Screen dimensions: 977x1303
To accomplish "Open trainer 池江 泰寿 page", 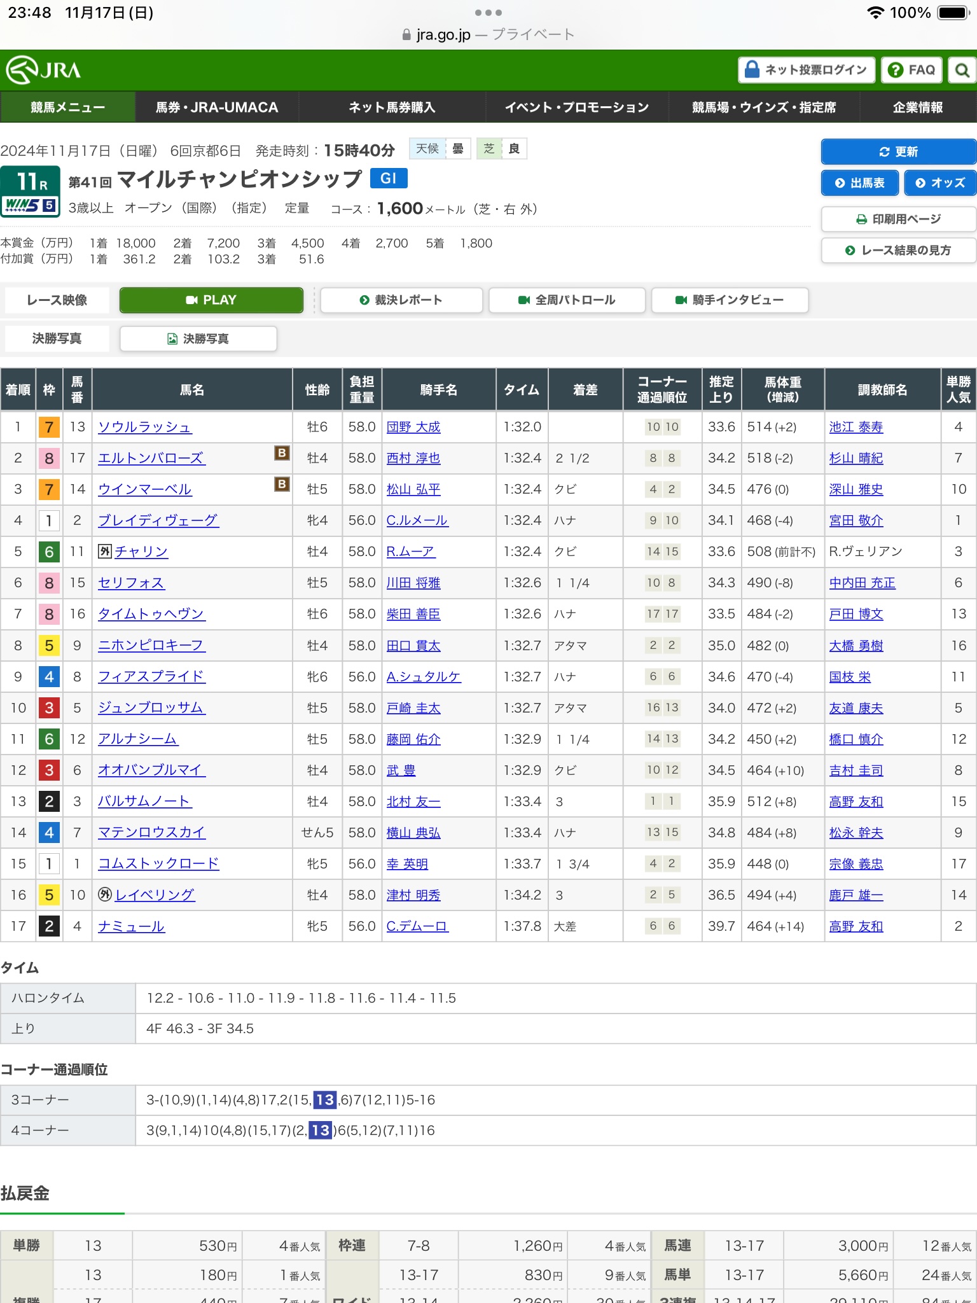I will pyautogui.click(x=856, y=427).
